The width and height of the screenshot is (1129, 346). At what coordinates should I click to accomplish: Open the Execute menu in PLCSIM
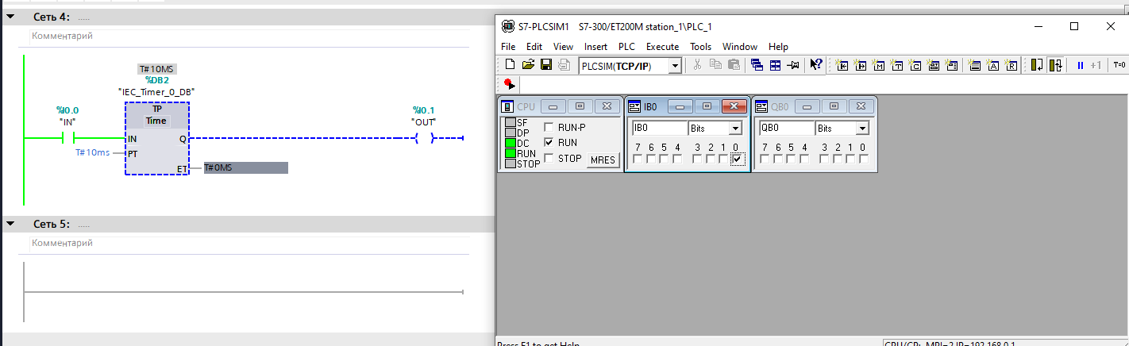click(662, 47)
